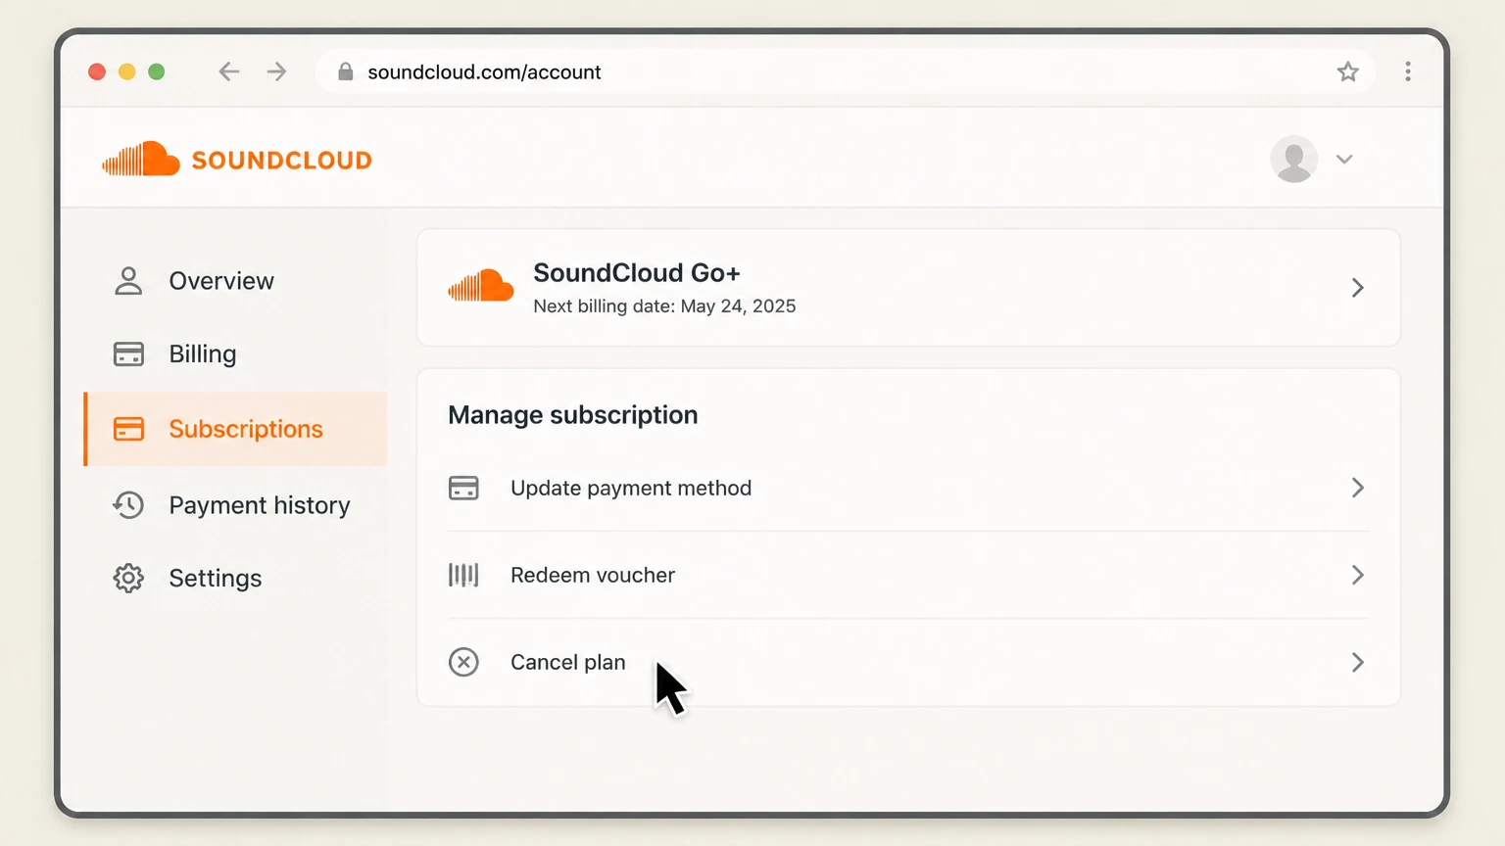This screenshot has width=1505, height=846.
Task: Click the chevron beside Redeem voucher
Action: 1358,575
